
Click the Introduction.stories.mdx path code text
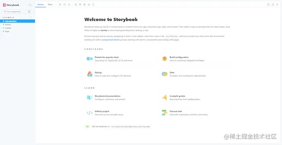[x=131, y=126]
